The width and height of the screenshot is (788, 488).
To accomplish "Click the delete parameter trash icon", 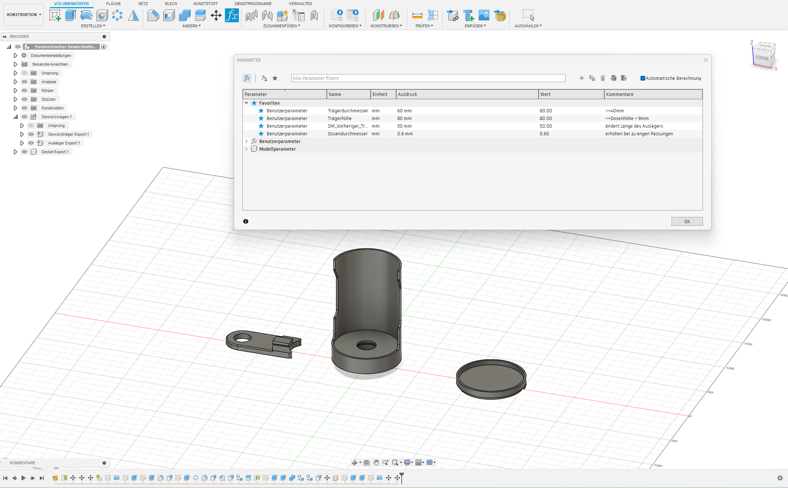I will [603, 78].
